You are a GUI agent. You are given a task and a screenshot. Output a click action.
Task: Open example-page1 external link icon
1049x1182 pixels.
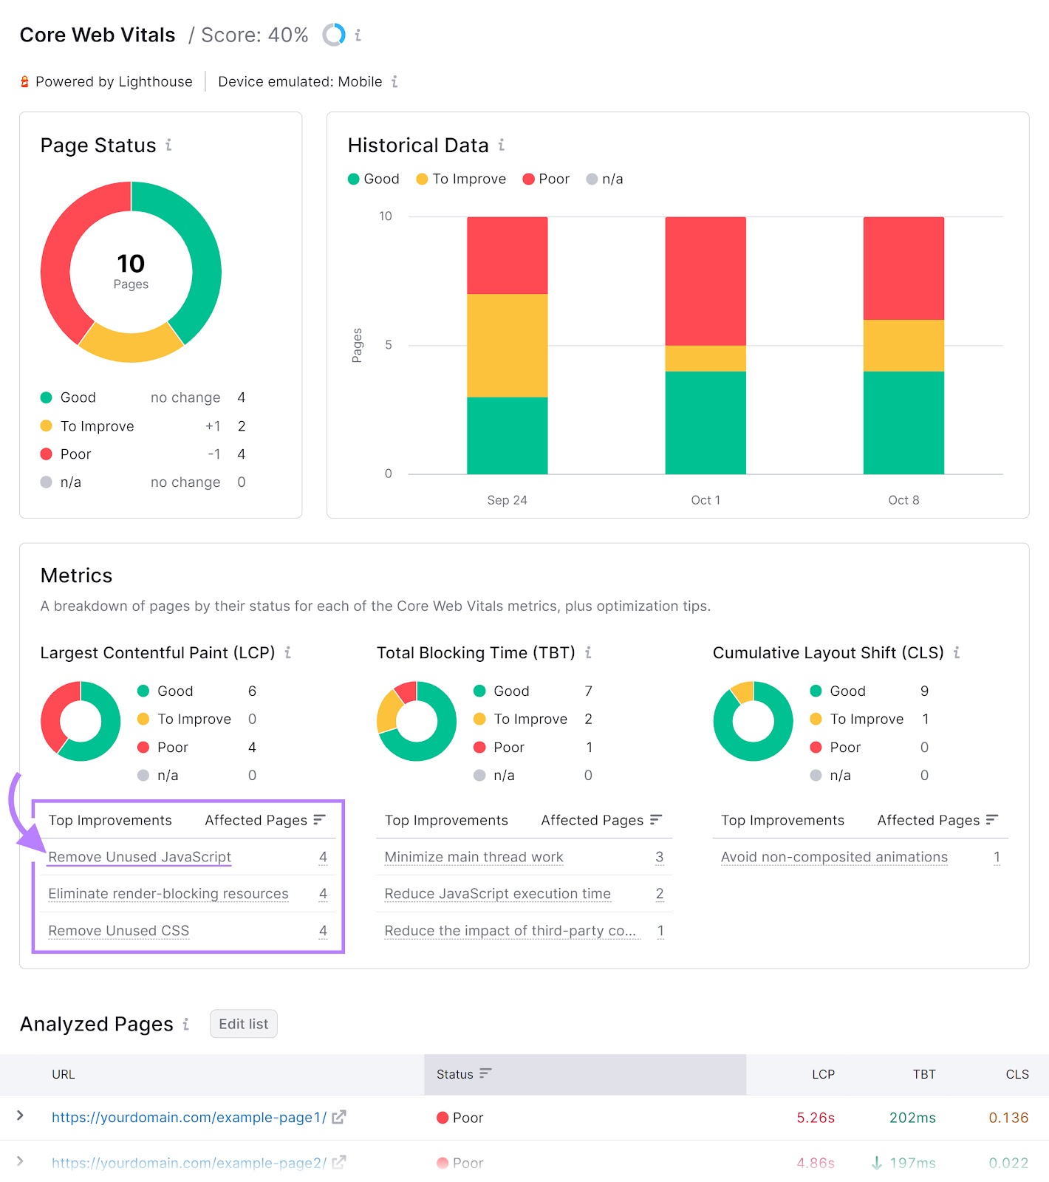pyautogui.click(x=339, y=1117)
